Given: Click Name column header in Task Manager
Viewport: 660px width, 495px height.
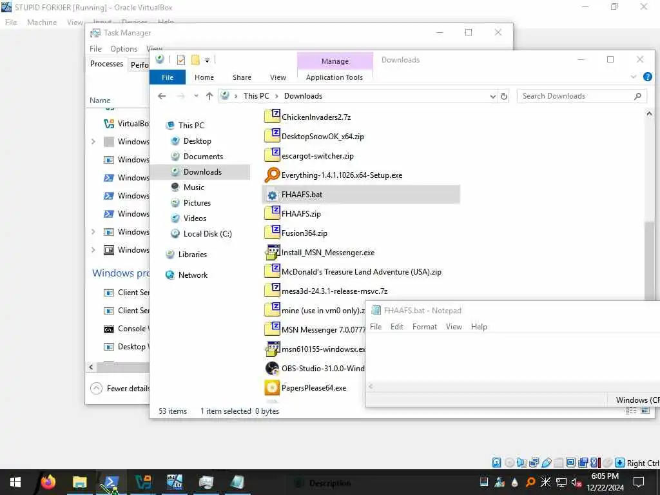Looking at the screenshot, I should coord(100,101).
